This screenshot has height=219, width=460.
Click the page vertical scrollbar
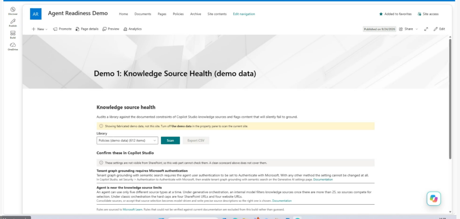click(450, 99)
